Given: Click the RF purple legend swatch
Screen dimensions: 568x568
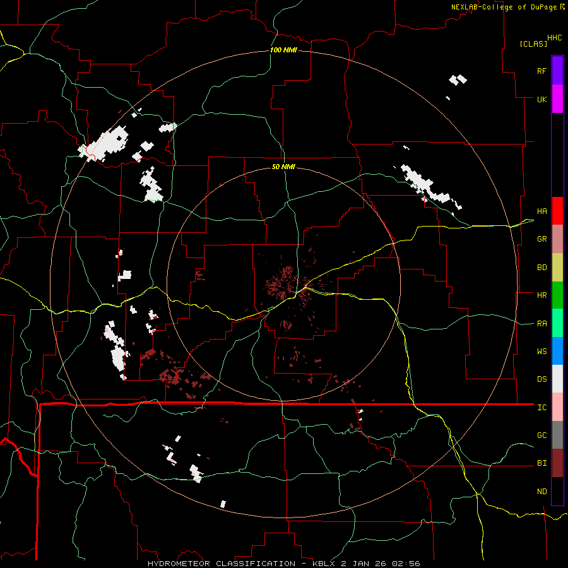Looking at the screenshot, I should (557, 71).
